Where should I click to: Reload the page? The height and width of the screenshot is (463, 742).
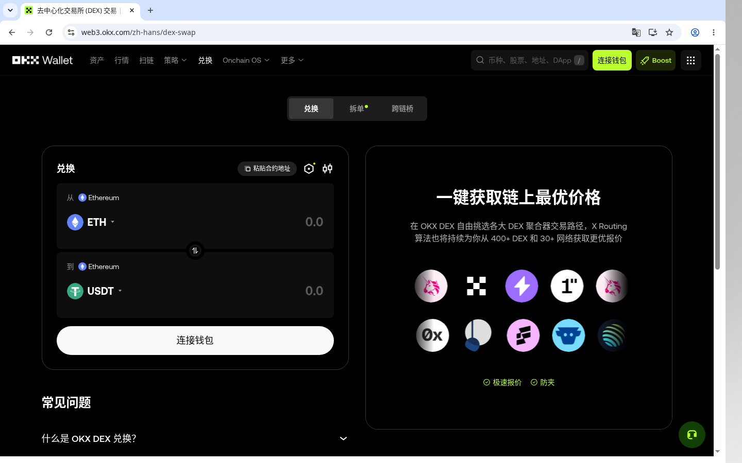point(49,32)
